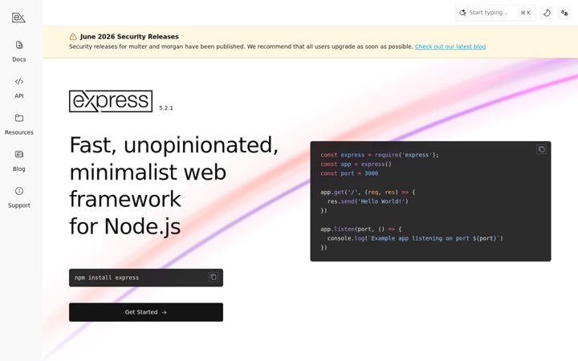
Task: Click the June 2026 Security Releases heading
Action: point(129,36)
